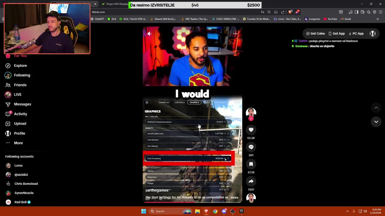385x216 pixels.
Task: Click the browser zoom magnifier icon
Action: coord(269,12)
